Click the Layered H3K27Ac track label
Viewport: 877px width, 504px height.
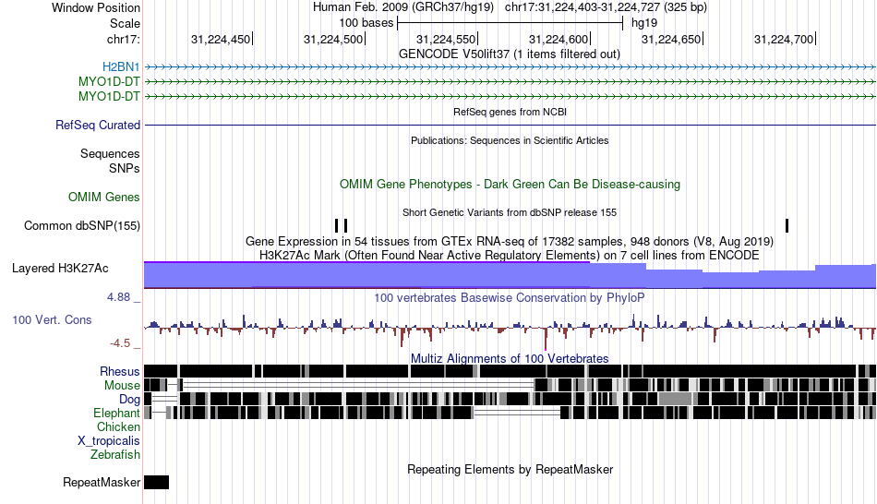[x=60, y=269]
